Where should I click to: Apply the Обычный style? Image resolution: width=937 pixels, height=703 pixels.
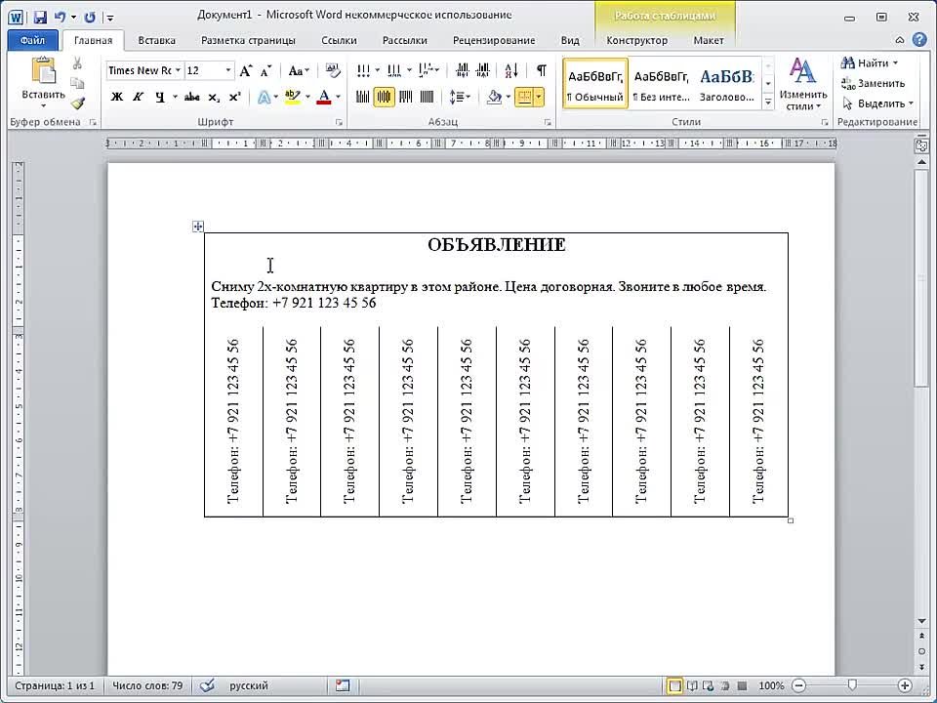595,84
